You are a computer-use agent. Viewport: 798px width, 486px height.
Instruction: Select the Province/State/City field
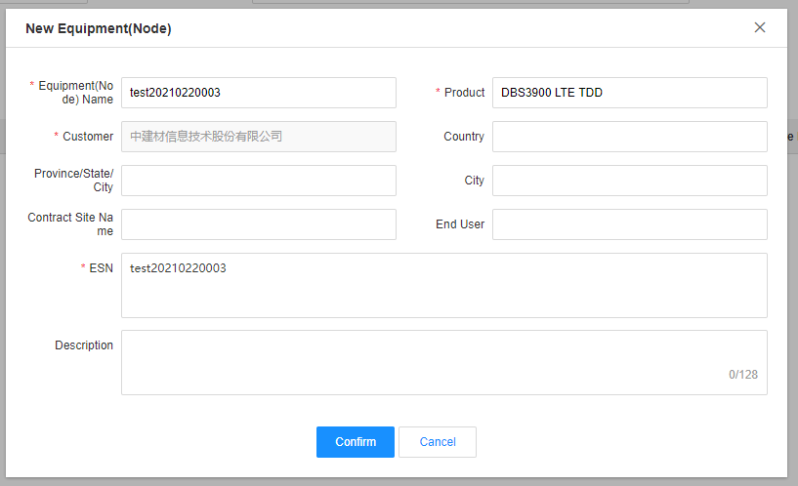click(259, 181)
